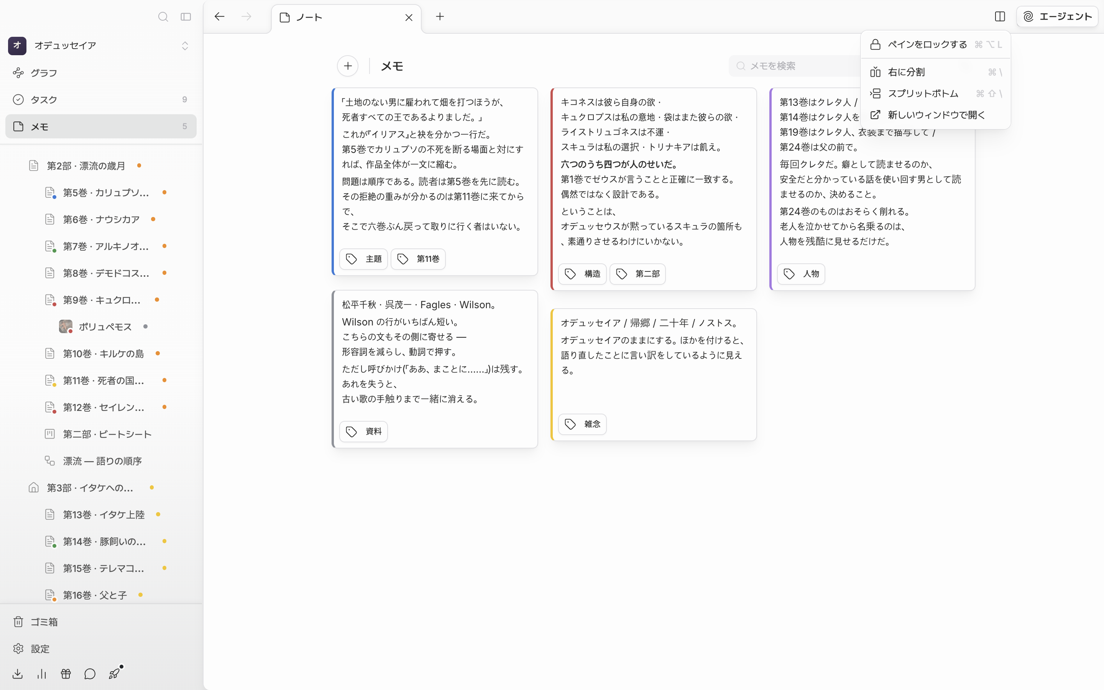The width and height of the screenshot is (1104, 690).
Task: Open ゴミ箱 trash
Action: (x=101, y=622)
